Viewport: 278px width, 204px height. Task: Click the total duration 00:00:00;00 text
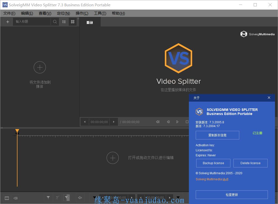[x=131, y=122]
